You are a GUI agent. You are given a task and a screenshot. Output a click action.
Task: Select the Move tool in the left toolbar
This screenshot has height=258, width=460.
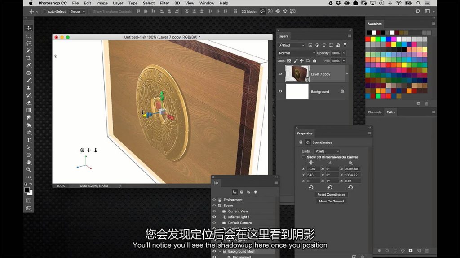pyautogui.click(x=28, y=28)
